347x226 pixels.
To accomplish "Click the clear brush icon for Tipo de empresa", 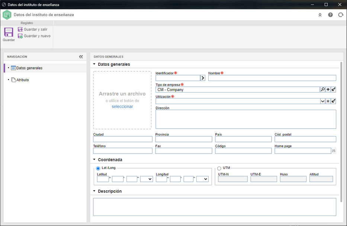I will pos(333,90).
